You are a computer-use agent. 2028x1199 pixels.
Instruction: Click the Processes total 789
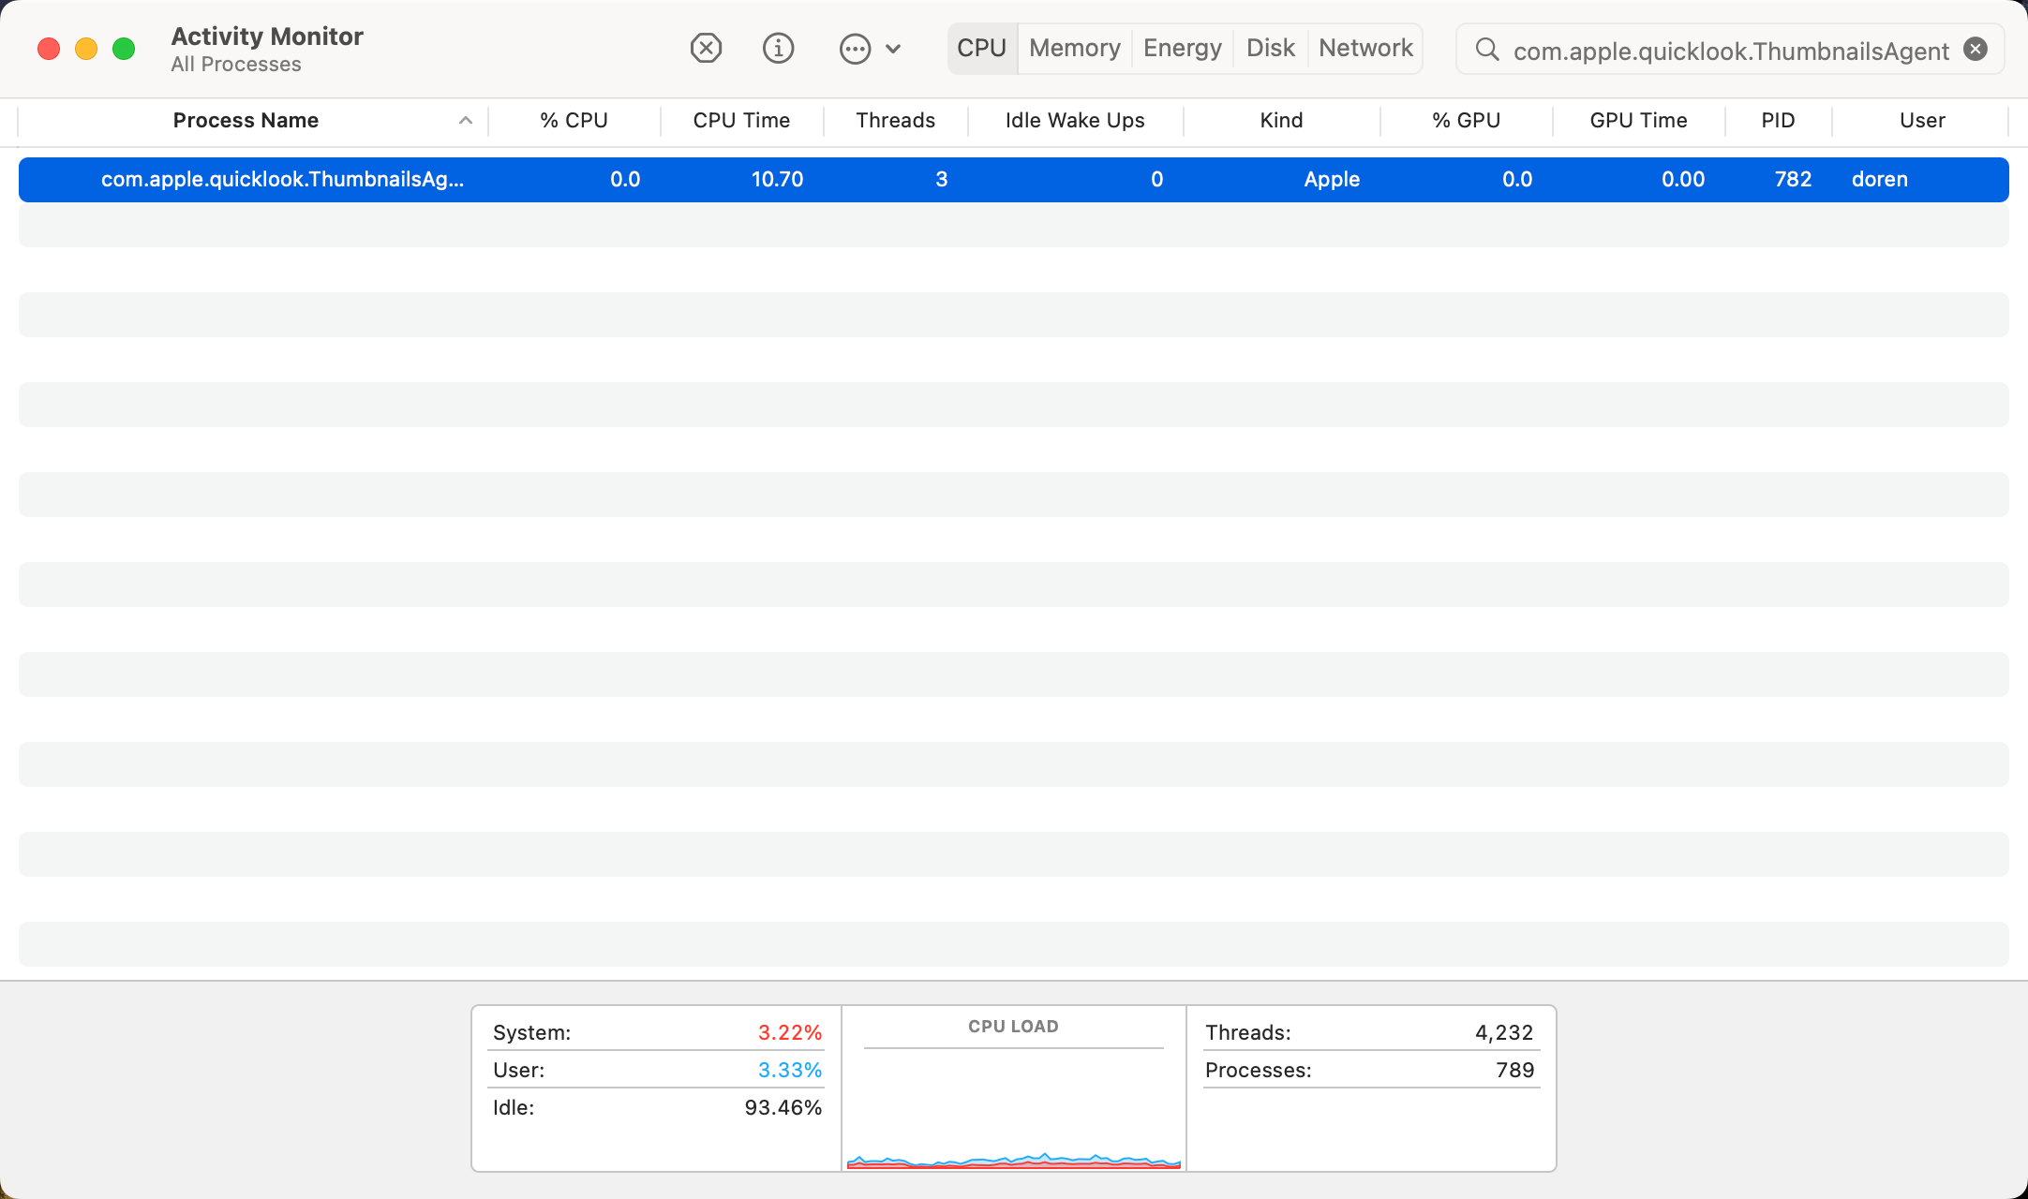point(1515,1070)
